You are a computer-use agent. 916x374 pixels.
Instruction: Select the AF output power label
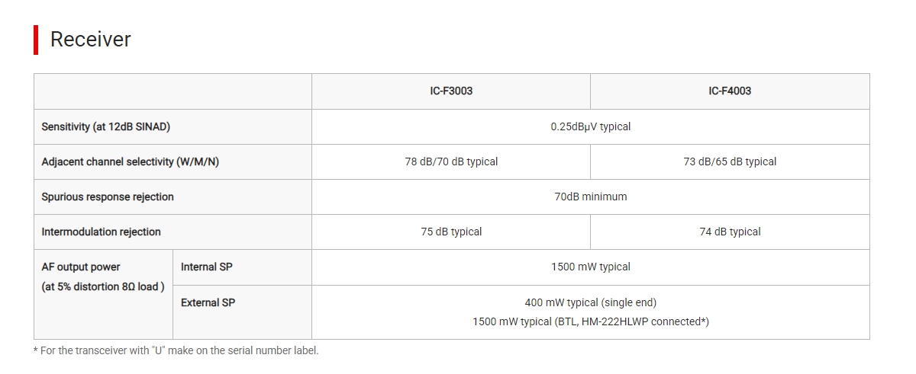[81, 267]
